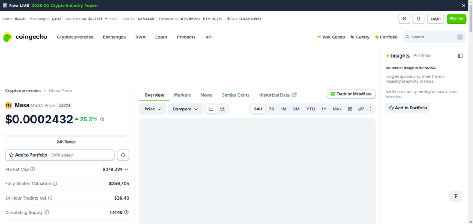Screen dimensions: 473x224
Task: Switch to the Similar Coins tab
Action: (x=236, y=95)
